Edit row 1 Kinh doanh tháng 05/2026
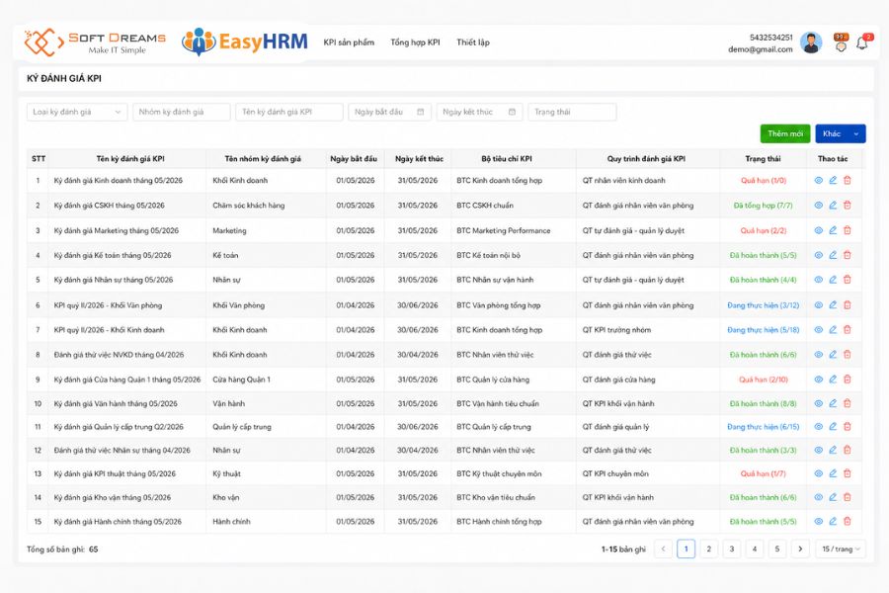889x593 pixels. click(x=833, y=181)
